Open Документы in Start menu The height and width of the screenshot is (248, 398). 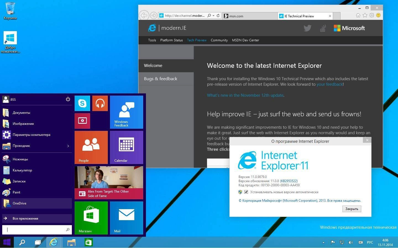pos(37,113)
